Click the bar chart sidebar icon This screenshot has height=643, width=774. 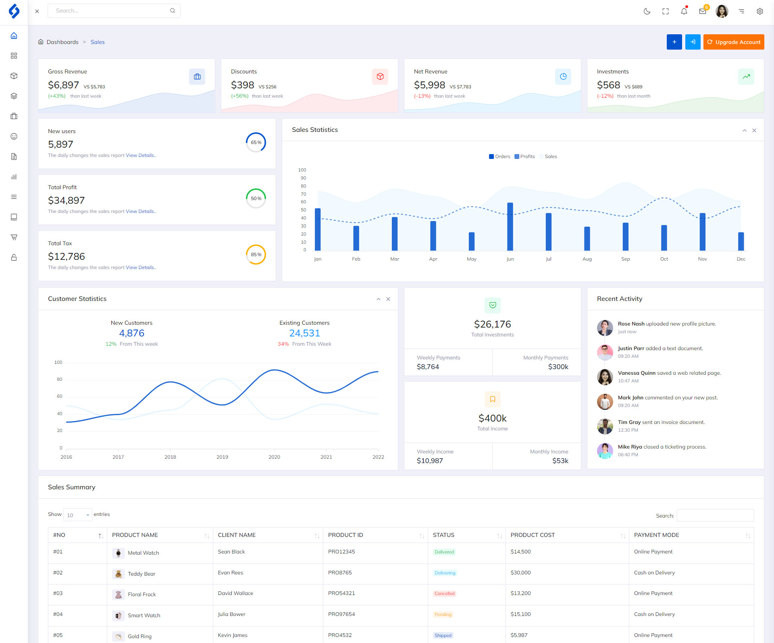[x=14, y=177]
